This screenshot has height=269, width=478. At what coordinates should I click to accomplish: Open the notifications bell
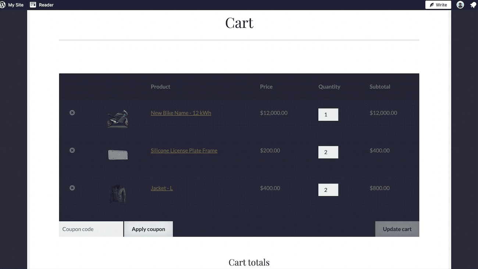click(x=473, y=5)
